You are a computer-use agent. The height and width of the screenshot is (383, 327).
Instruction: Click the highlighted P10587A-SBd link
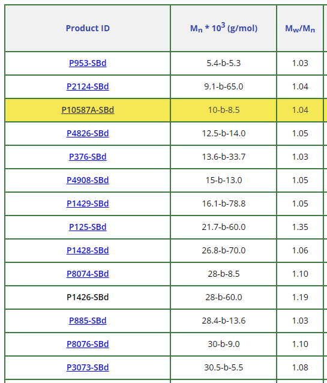pyautogui.click(x=88, y=110)
